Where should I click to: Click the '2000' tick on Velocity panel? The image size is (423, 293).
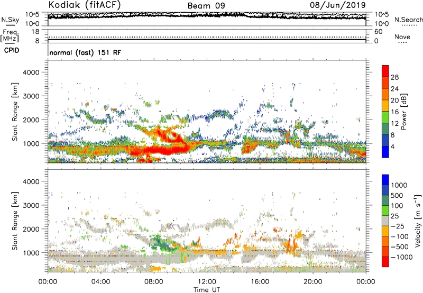point(31,229)
